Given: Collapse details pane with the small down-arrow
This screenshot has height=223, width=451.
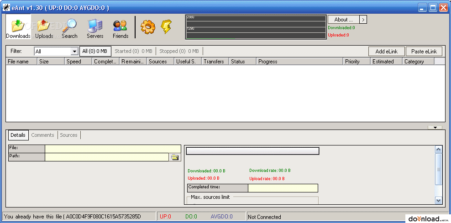Looking at the screenshot, I should [x=435, y=127].
